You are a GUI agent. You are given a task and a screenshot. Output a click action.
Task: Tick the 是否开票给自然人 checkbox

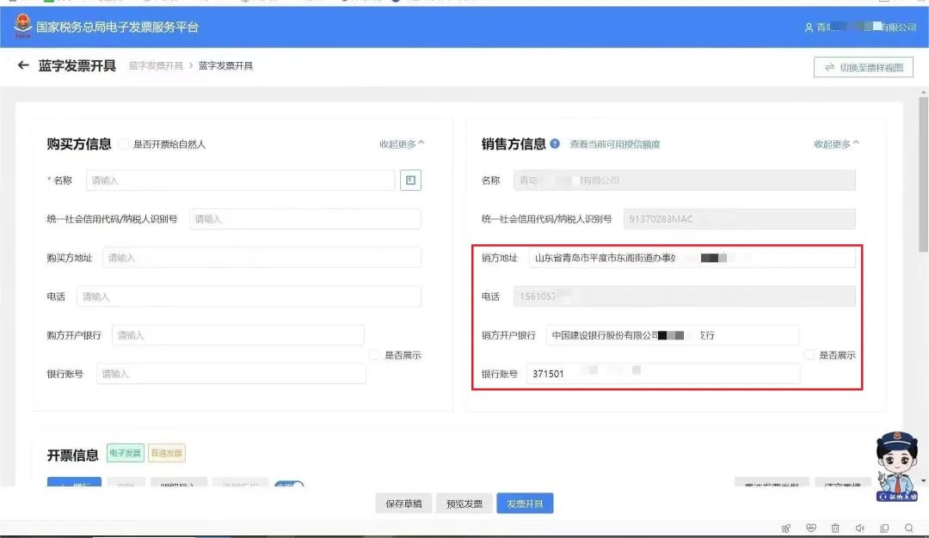[123, 144]
